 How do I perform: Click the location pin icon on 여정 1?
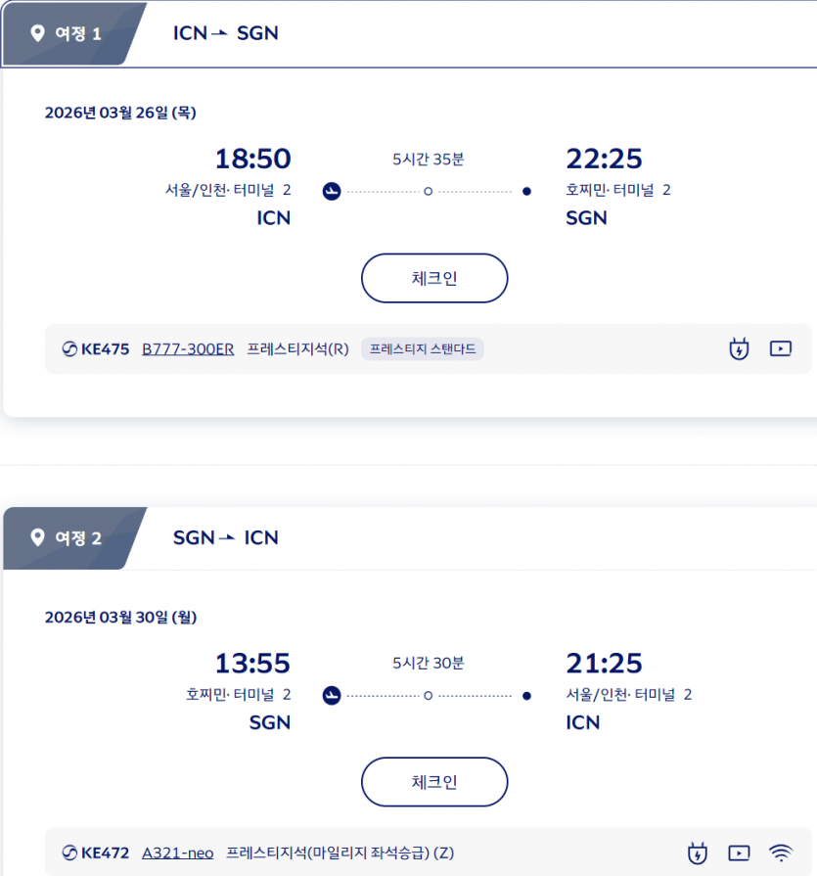click(38, 34)
